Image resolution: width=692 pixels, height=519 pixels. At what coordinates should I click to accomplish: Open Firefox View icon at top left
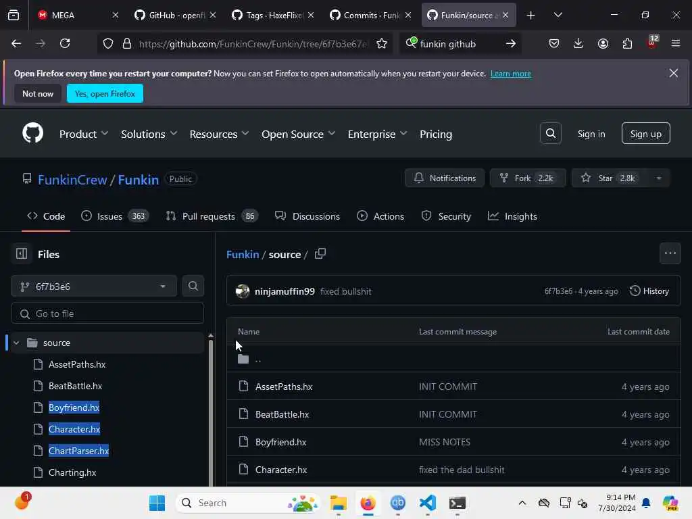(14, 15)
